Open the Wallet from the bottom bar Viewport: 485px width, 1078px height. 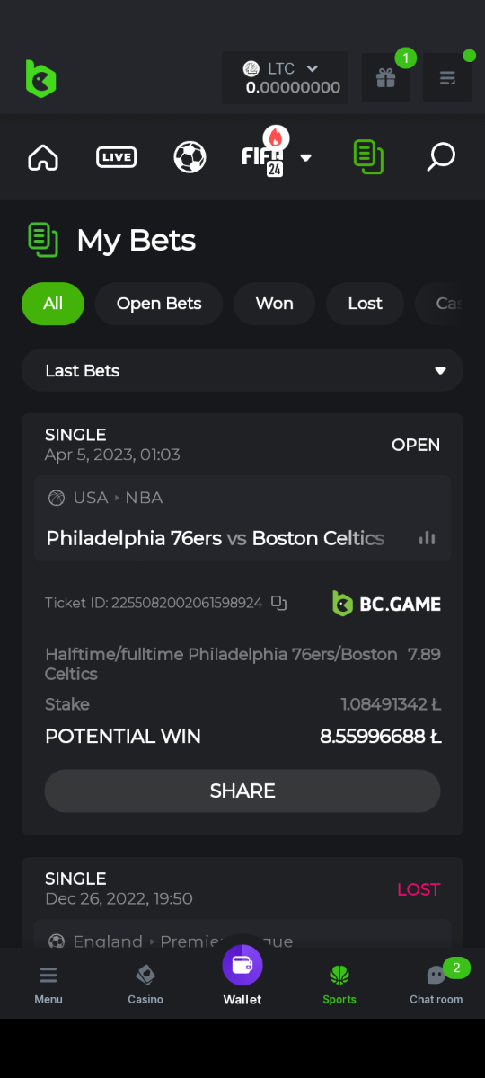tap(242, 976)
